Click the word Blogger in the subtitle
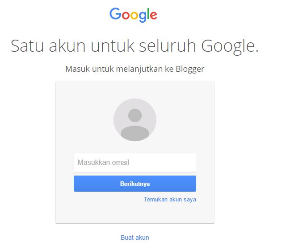The width and height of the screenshot is (290, 250). (190, 70)
